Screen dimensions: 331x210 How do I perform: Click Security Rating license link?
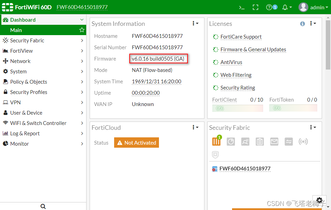(238, 88)
